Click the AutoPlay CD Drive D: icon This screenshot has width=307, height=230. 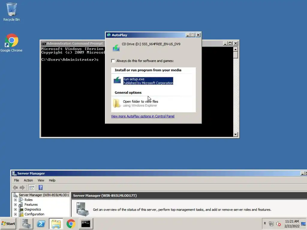click(116, 48)
